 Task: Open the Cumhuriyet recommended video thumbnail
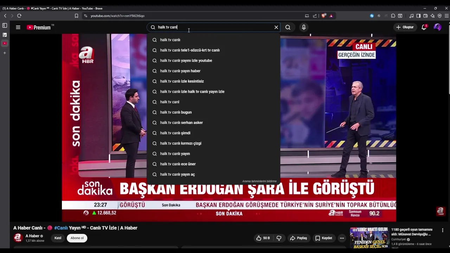point(369,238)
